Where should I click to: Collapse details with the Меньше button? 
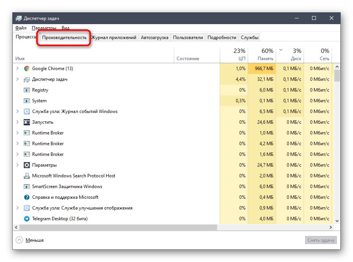30,240
